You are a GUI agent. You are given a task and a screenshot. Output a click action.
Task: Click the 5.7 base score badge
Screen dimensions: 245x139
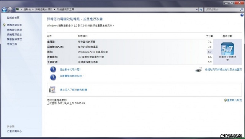(x=227, y=49)
